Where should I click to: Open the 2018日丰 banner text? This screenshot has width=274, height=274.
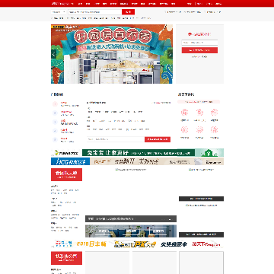click(x=91, y=244)
